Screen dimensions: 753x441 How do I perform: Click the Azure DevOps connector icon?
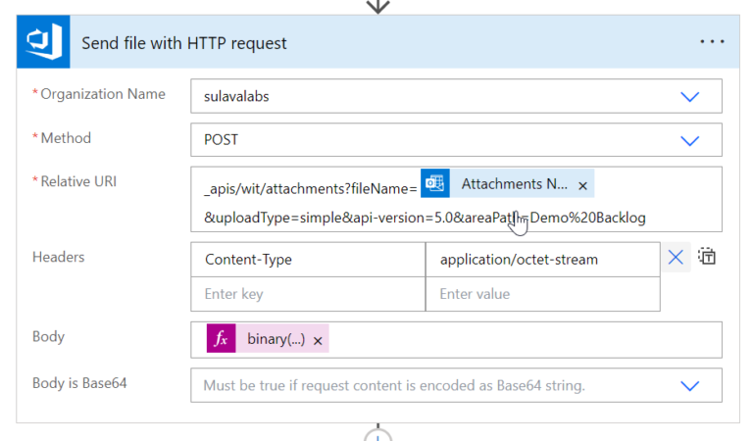pyautogui.click(x=43, y=42)
